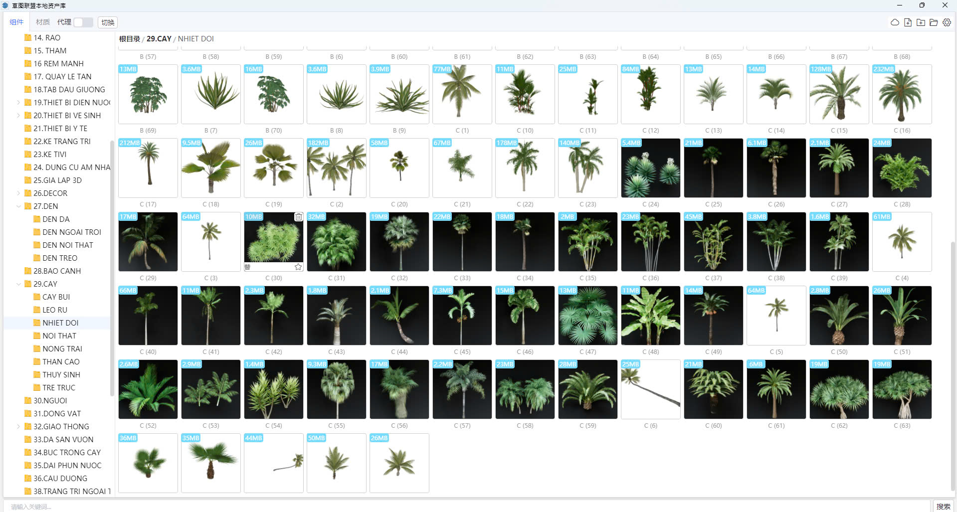Select the C (48) plant thumbnail
Screen dimensions: 957x512
click(x=650, y=316)
